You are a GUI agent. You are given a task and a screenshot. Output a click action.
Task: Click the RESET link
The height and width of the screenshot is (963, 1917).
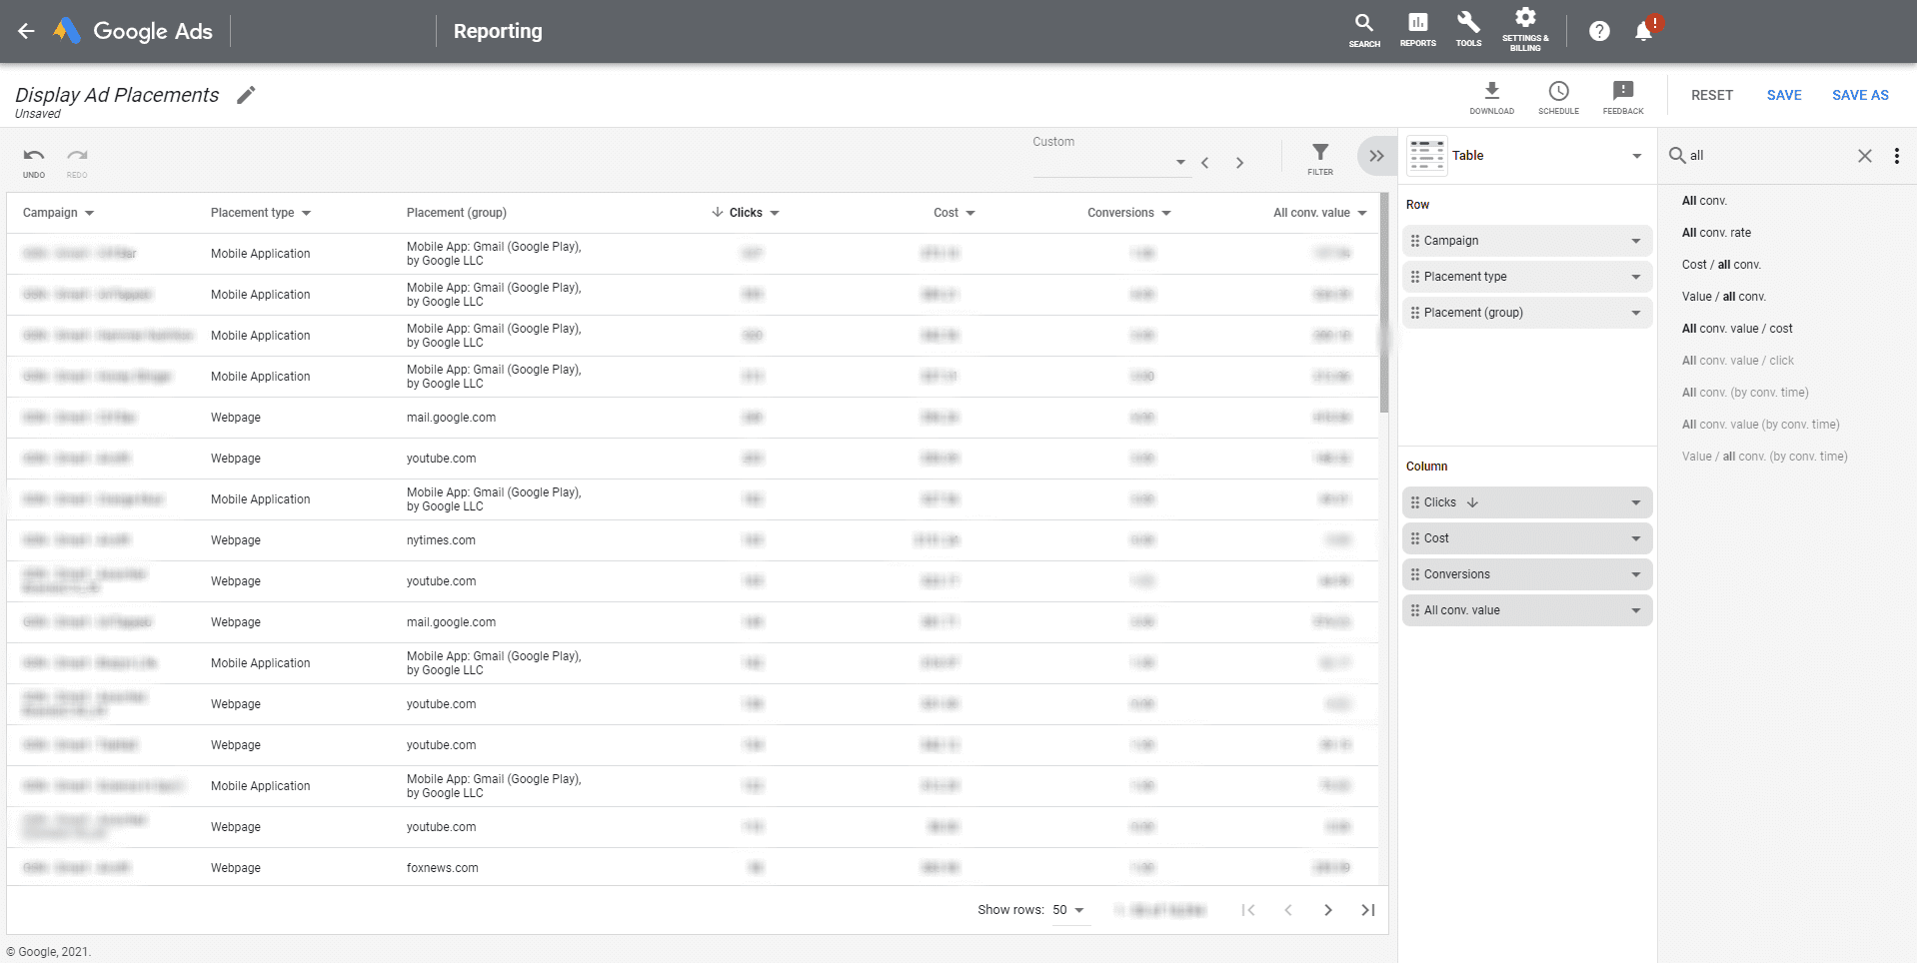coord(1711,95)
